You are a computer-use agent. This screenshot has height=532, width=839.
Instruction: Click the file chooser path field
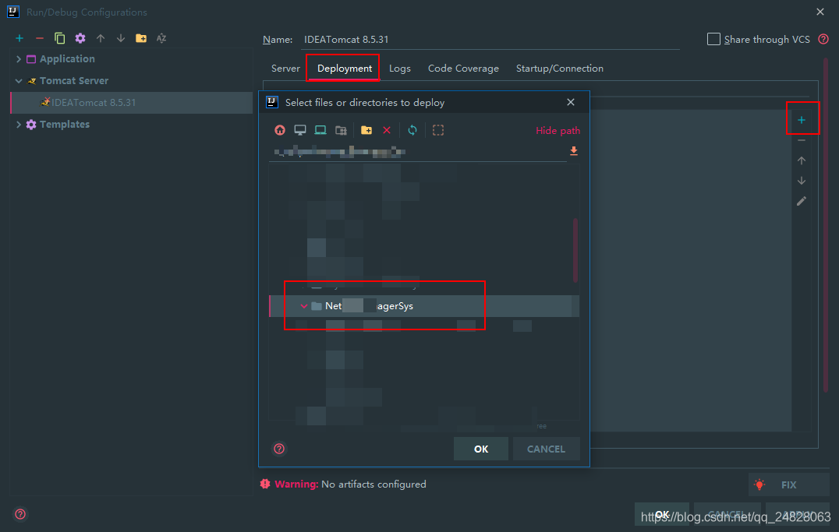point(417,152)
